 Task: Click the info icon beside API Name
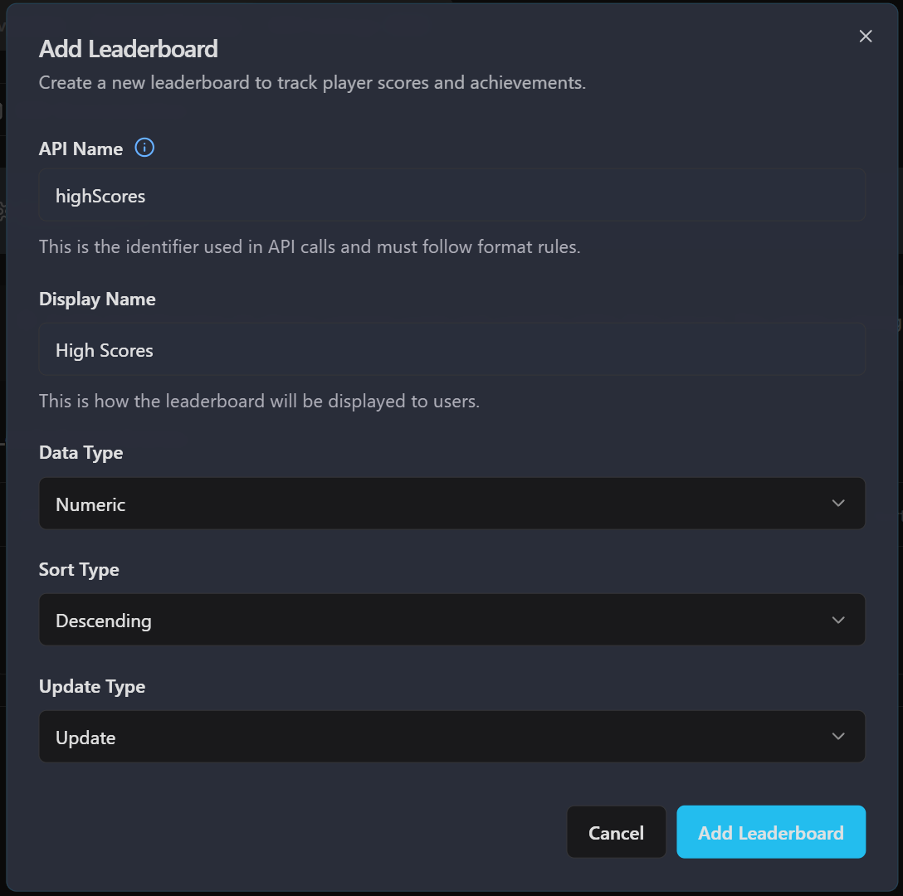[x=144, y=148]
